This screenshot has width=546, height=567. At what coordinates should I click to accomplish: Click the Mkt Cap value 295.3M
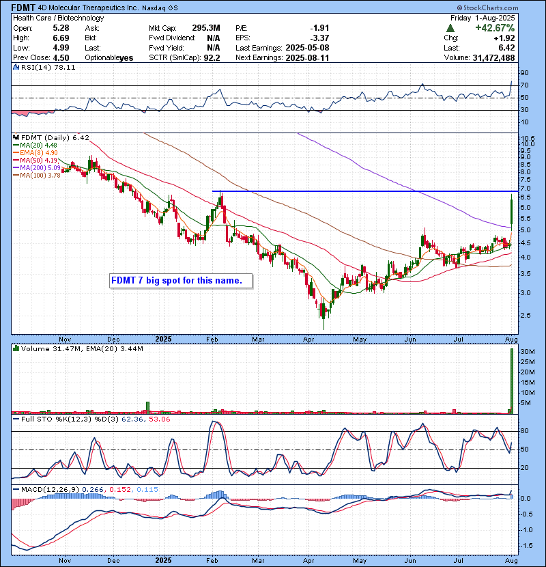(x=206, y=28)
